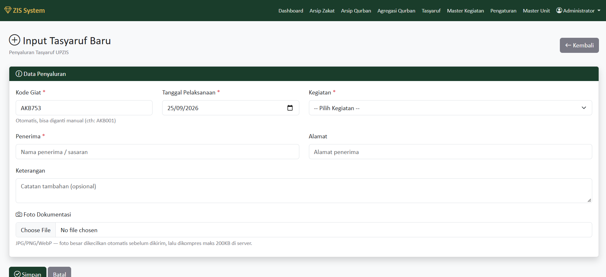Open Arsip Zakat menu item
This screenshot has width=606, height=277.
[322, 11]
